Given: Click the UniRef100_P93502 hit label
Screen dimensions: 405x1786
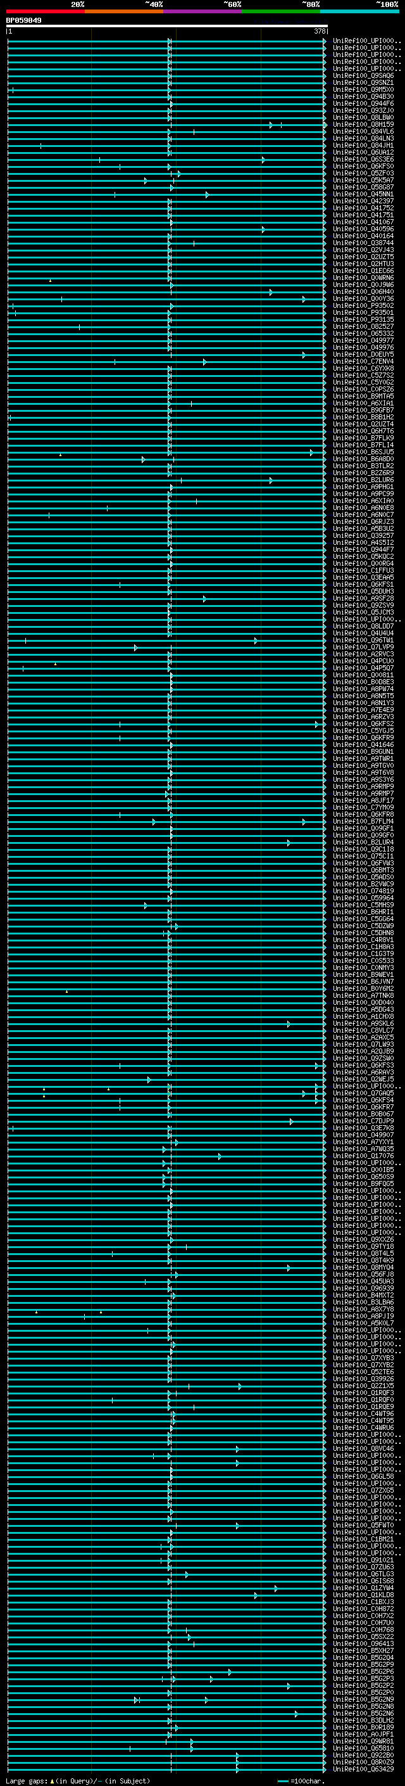Looking at the screenshot, I should click(x=363, y=306).
